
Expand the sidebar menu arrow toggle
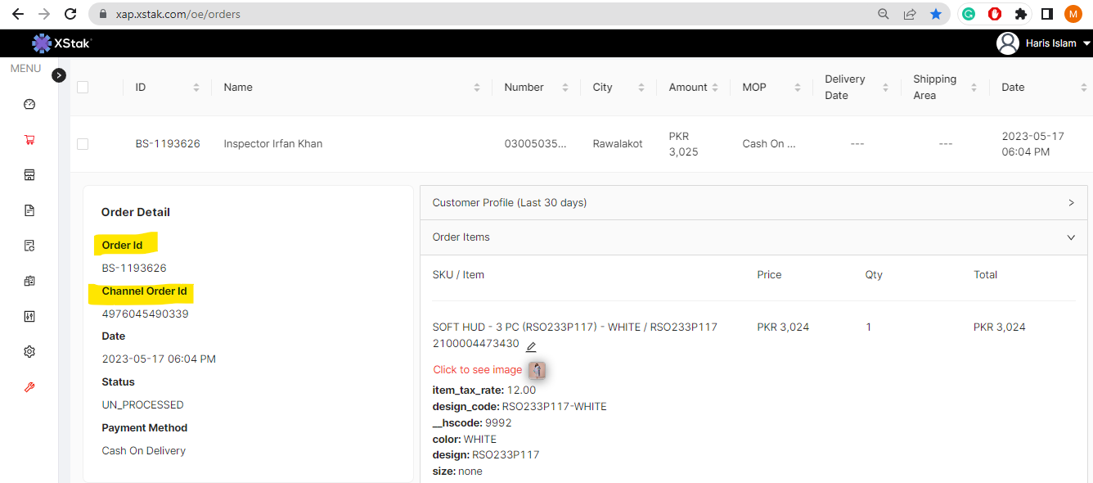[x=59, y=75]
